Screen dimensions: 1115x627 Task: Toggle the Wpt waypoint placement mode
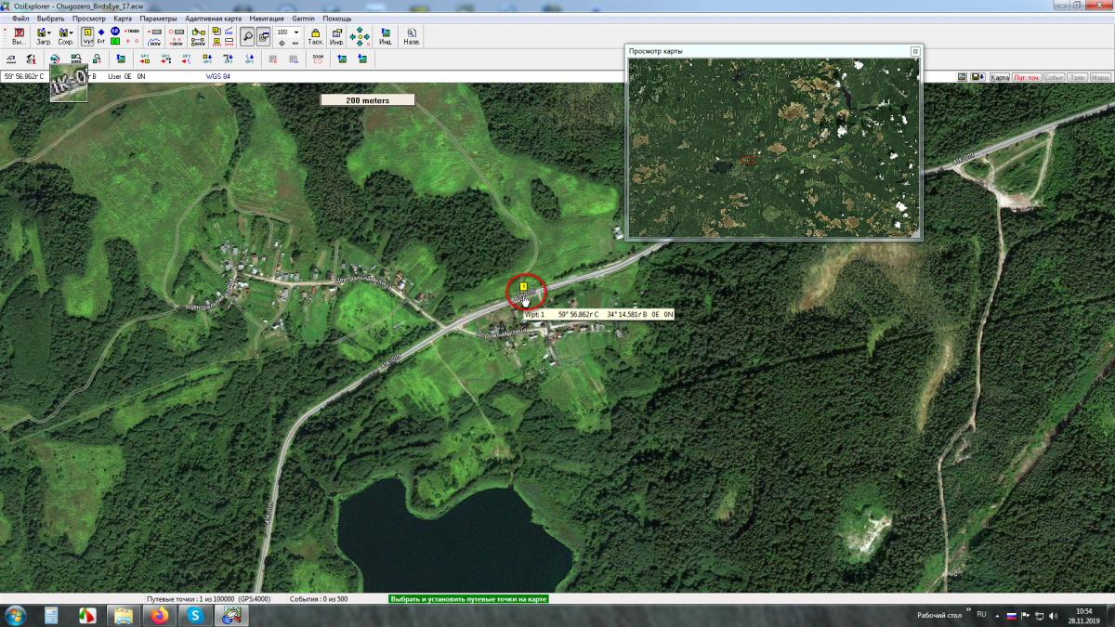tap(88, 37)
